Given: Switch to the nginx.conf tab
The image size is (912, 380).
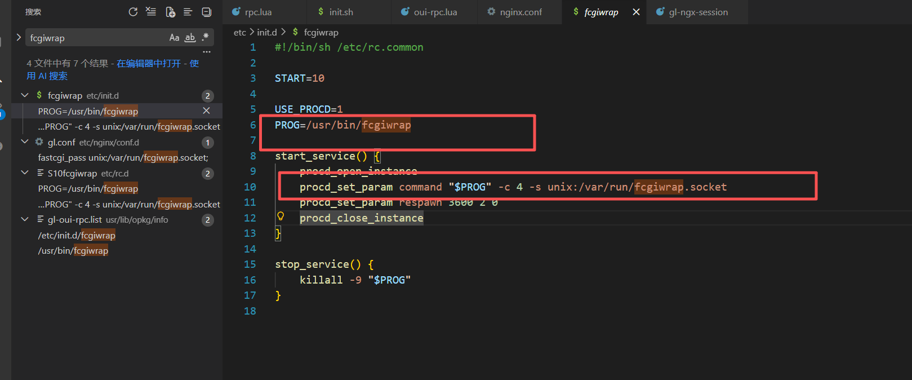Looking at the screenshot, I should [520, 12].
